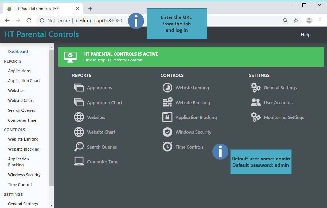Click the Website Blocking dashboard link
This screenshot has height=208, width=327.
193,103
